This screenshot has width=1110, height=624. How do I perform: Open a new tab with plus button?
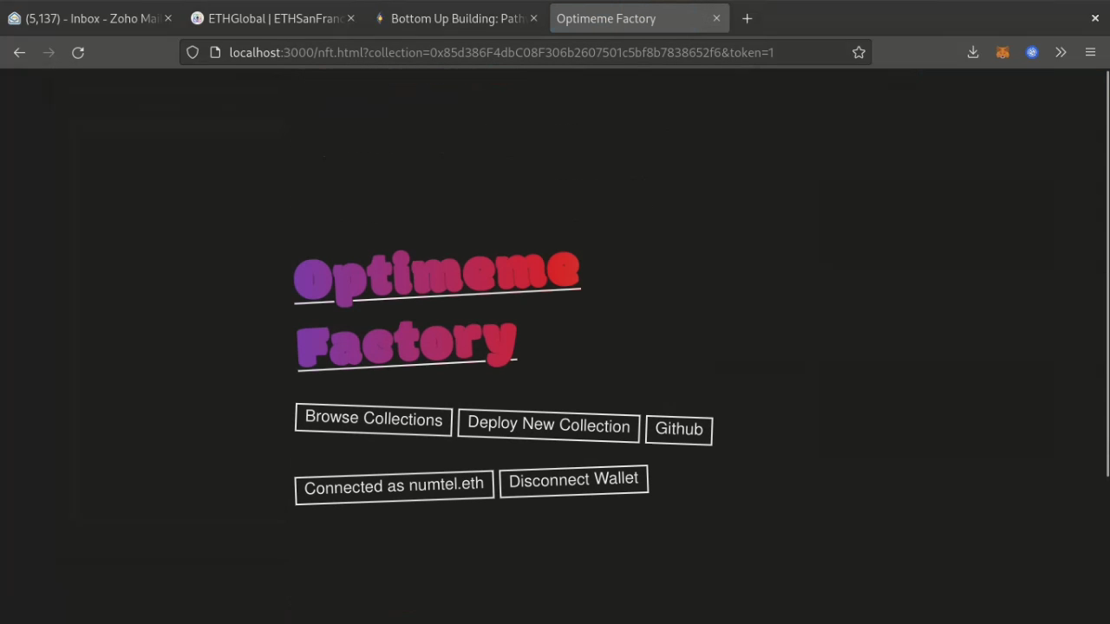(x=747, y=18)
